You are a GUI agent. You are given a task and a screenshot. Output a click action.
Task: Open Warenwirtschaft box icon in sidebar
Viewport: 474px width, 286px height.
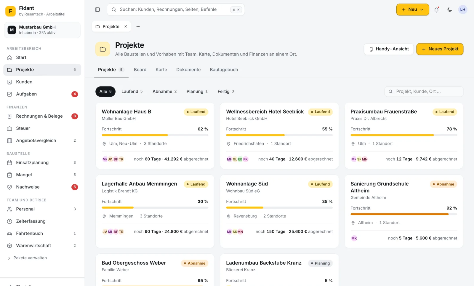(9, 246)
